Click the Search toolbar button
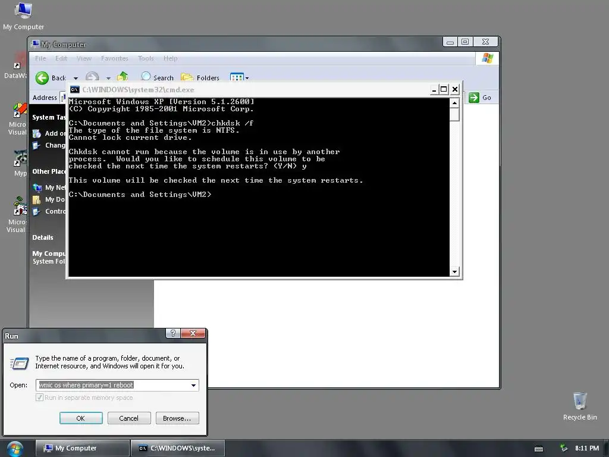Screen dimensions: 609x457 (x=157, y=77)
